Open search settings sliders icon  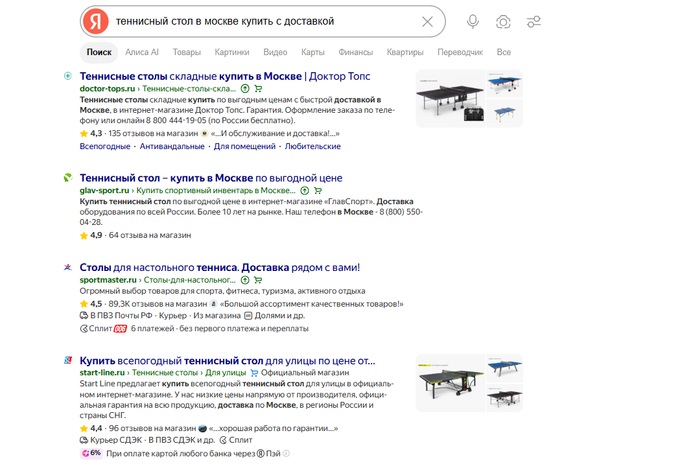[x=534, y=21]
